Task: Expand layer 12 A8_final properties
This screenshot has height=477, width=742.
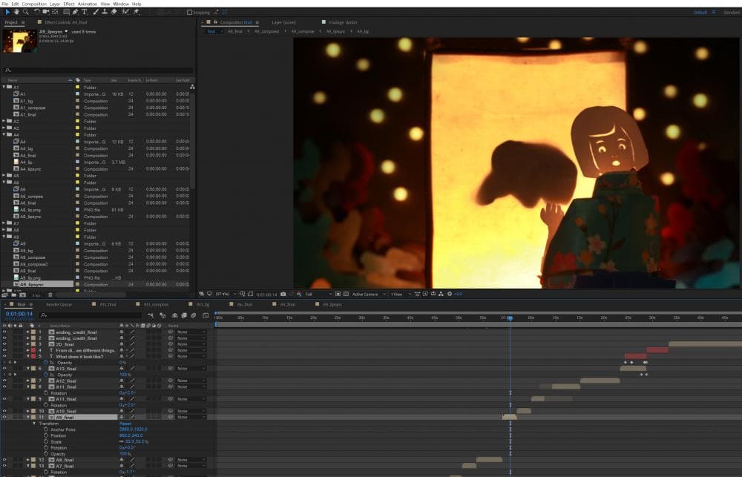Action: pyautogui.click(x=28, y=460)
